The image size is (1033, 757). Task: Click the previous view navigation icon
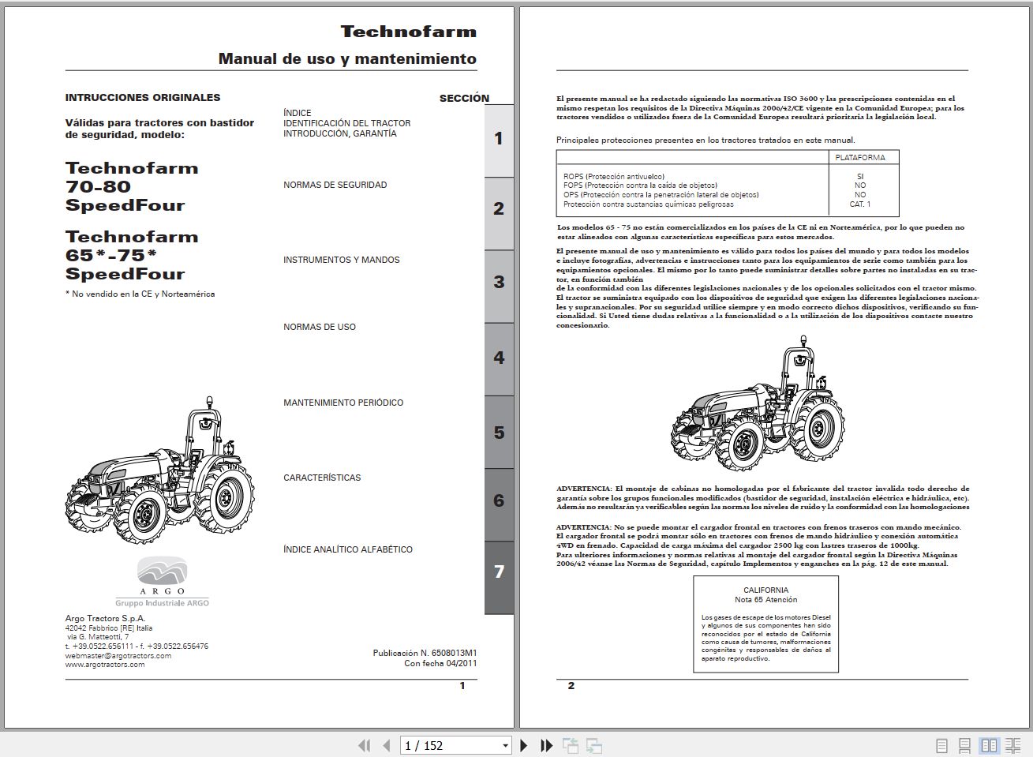click(571, 745)
